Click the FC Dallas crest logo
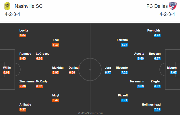180x115 pixels. 173,6
